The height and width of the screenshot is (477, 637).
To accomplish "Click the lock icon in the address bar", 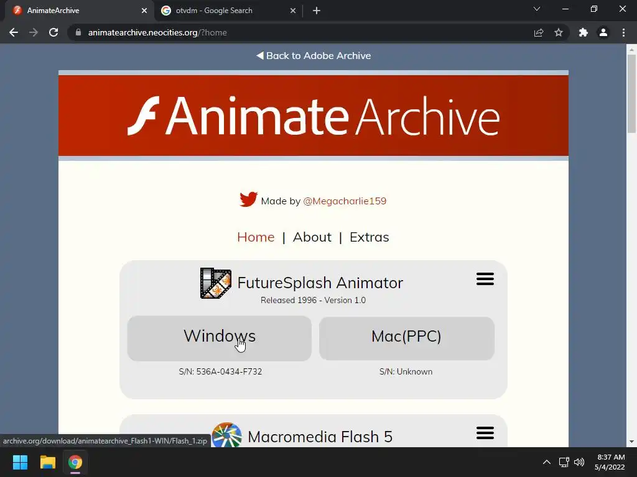I will 78,32.
